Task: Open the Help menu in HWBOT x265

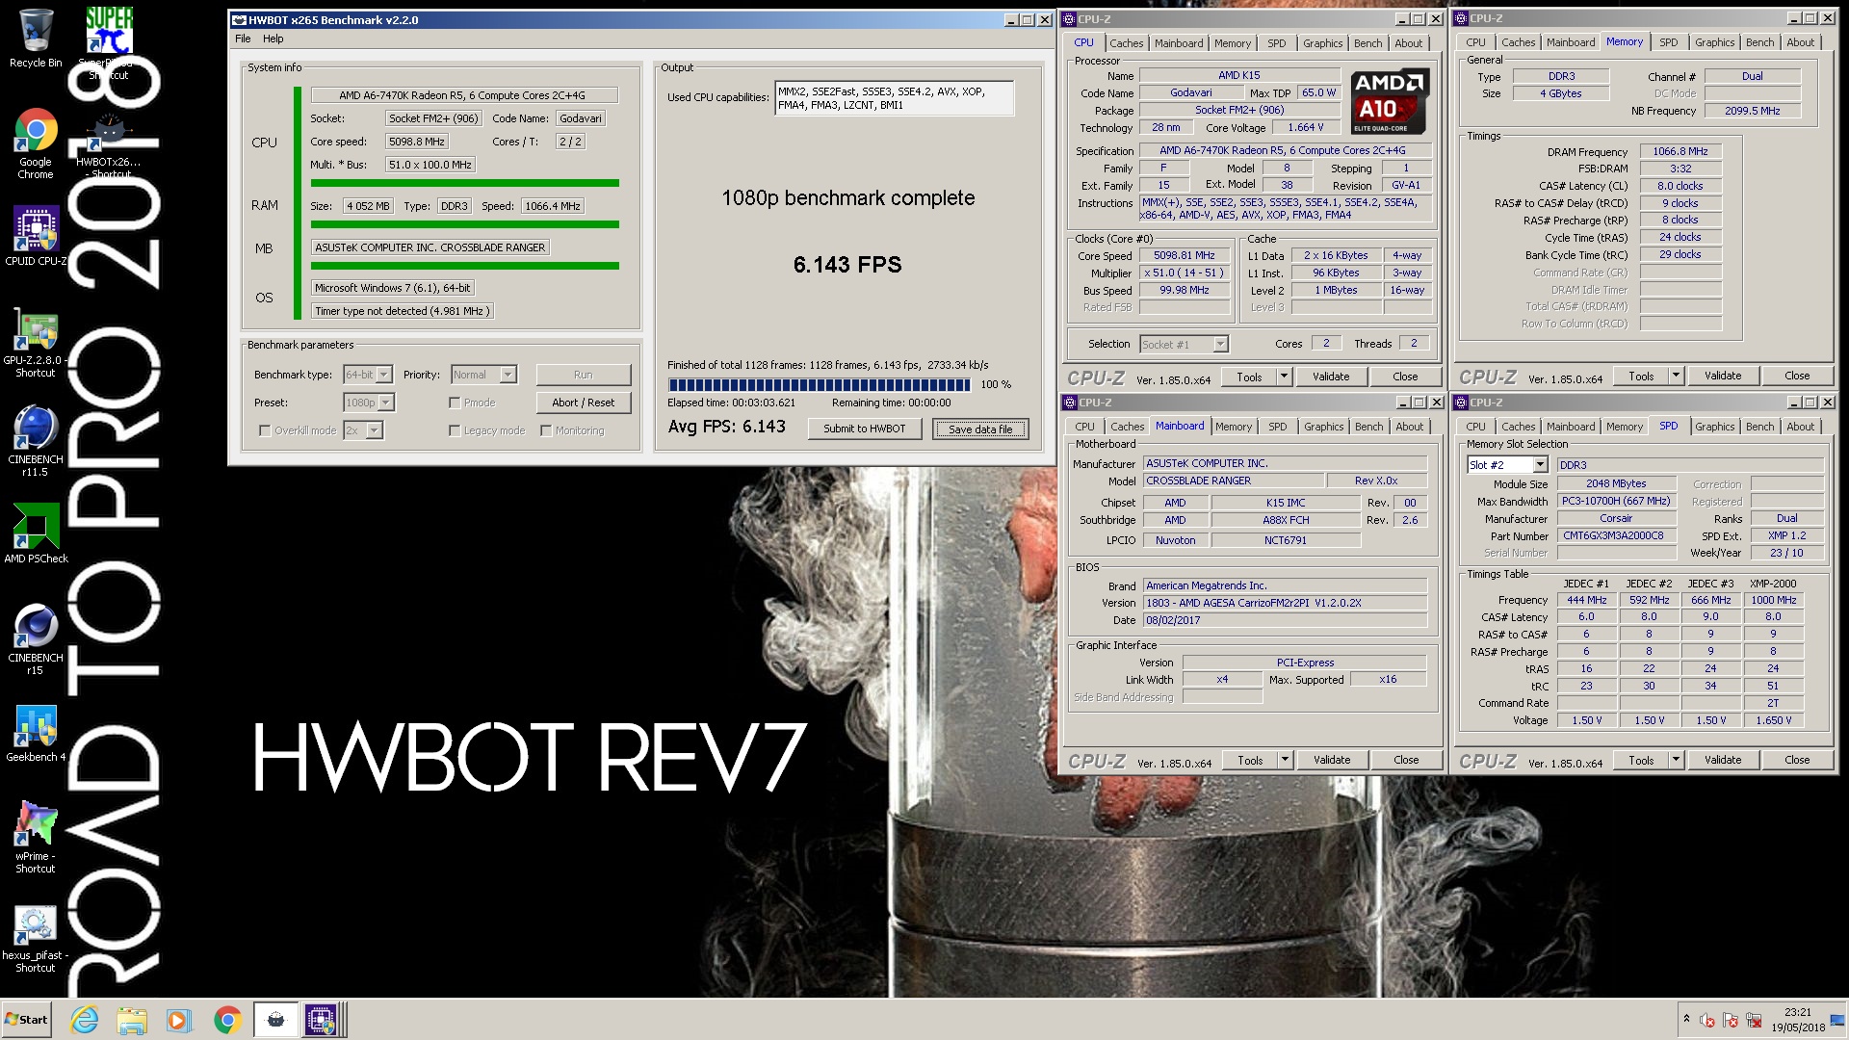Action: click(273, 39)
